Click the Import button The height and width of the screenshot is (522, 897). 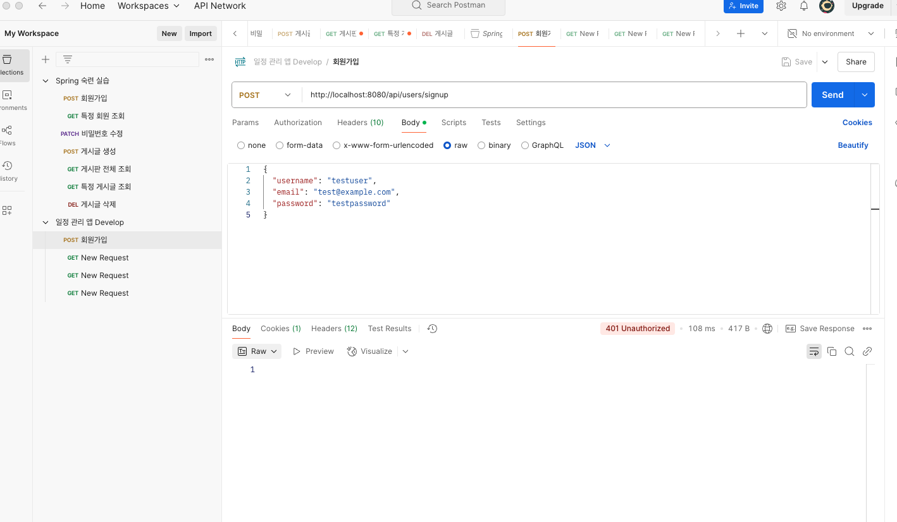(x=201, y=33)
